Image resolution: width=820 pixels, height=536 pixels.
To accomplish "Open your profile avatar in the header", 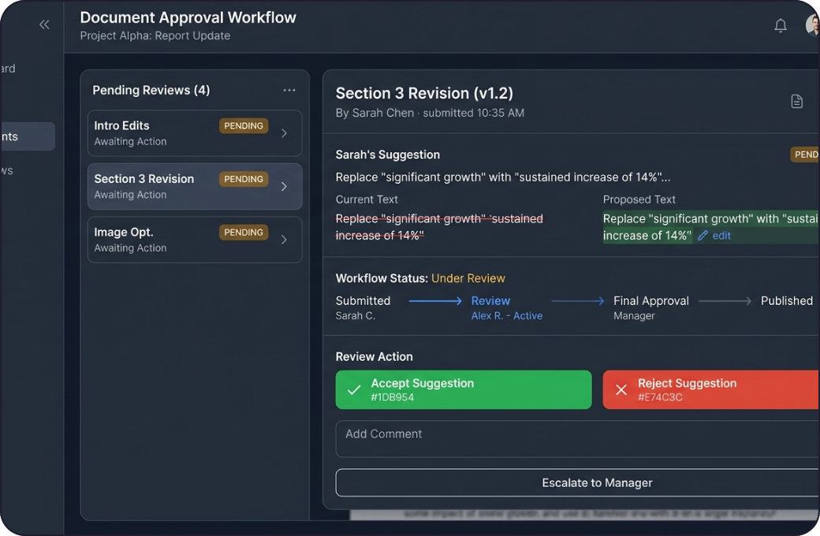I will click(x=812, y=24).
